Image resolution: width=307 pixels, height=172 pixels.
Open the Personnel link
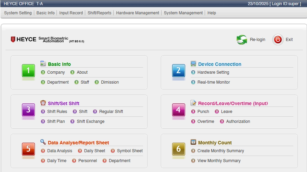(x=88, y=161)
